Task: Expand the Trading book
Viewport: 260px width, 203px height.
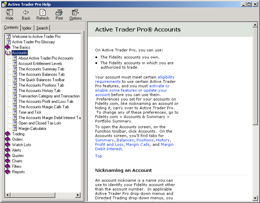Action: [x=8, y=134]
